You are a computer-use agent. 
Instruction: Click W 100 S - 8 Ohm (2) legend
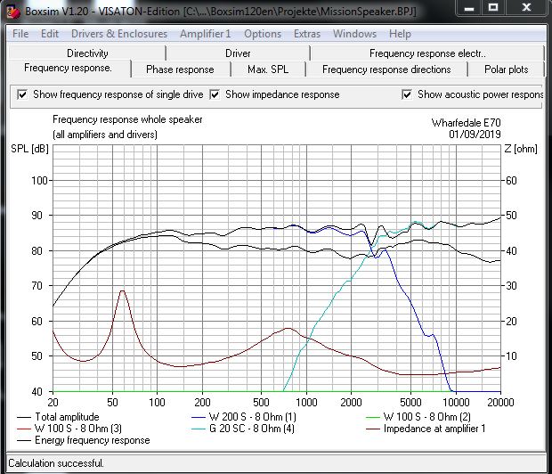(x=418, y=417)
